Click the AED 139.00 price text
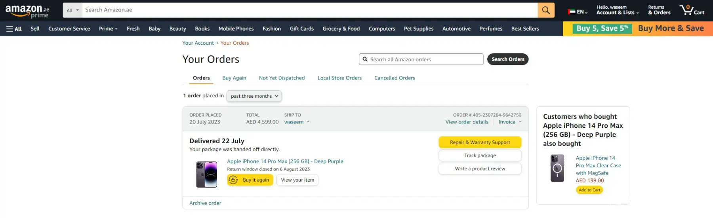The width and height of the screenshot is (713, 218). [x=590, y=180]
